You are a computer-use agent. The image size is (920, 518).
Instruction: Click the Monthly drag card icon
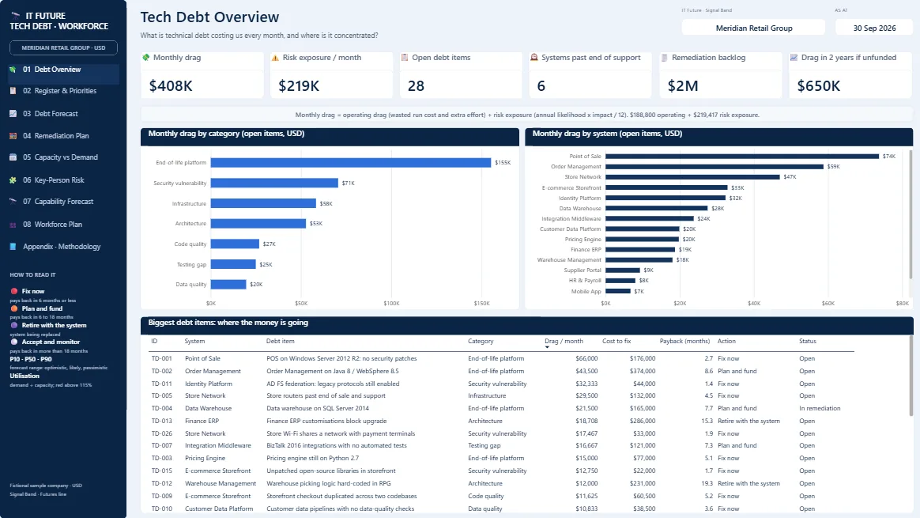(x=146, y=58)
